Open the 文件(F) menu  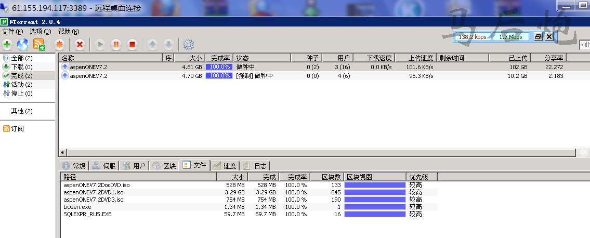click(12, 32)
